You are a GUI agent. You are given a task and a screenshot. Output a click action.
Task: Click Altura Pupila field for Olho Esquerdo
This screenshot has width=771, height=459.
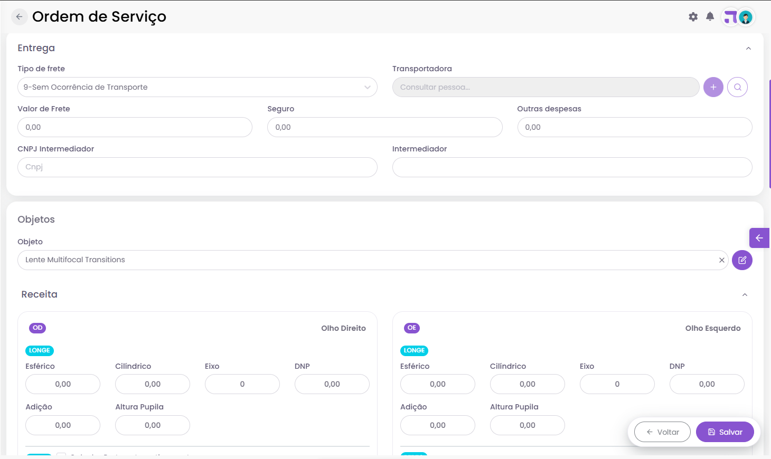click(x=528, y=425)
